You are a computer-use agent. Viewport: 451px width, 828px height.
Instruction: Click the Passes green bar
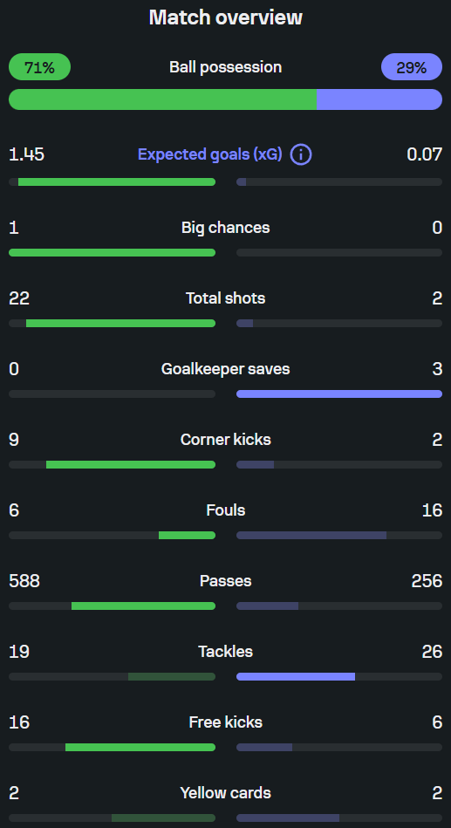pos(144,606)
